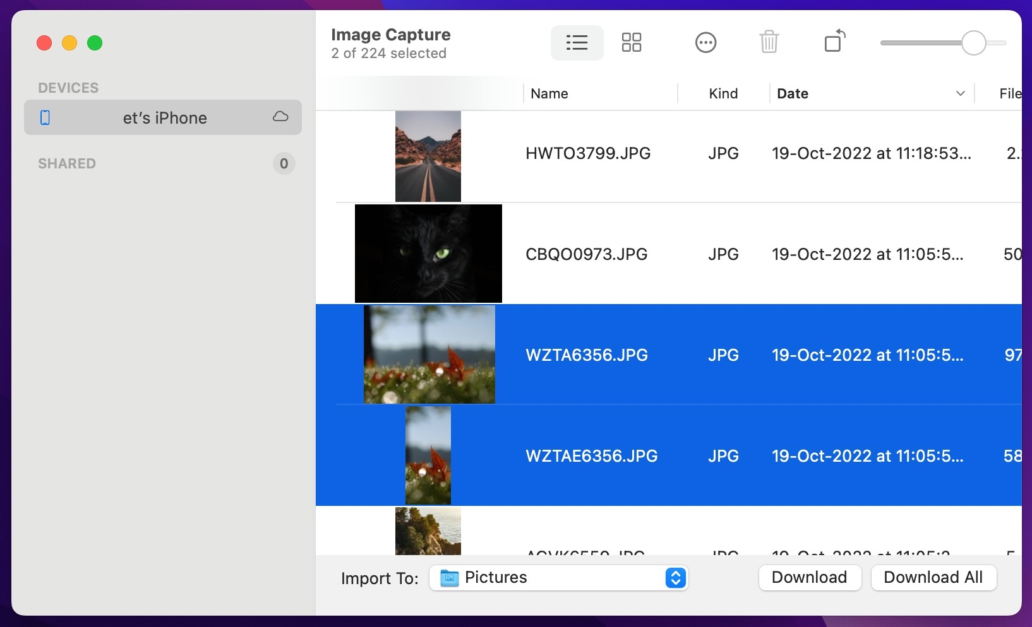Switch to icon grid view
The width and height of the screenshot is (1032, 627).
631,43
